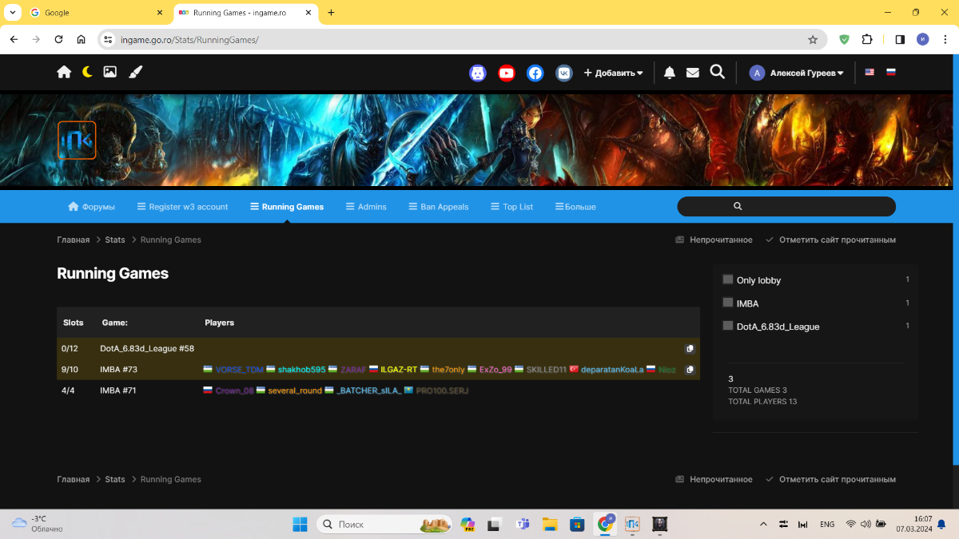Screen dimensions: 959x539
Task: Click the paintbrush theme icon
Action: pos(135,72)
